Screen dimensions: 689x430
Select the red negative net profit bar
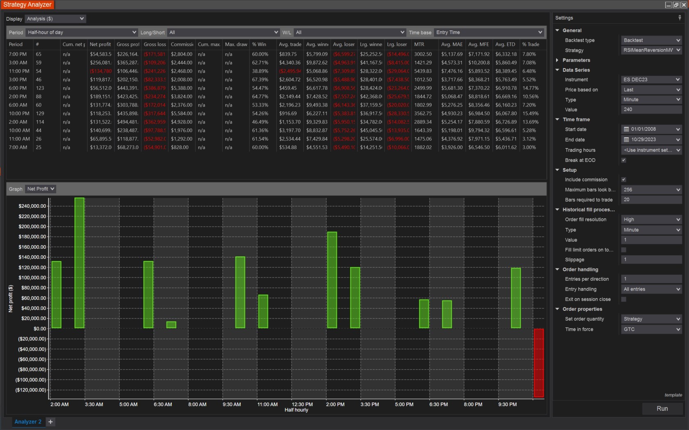coord(539,363)
